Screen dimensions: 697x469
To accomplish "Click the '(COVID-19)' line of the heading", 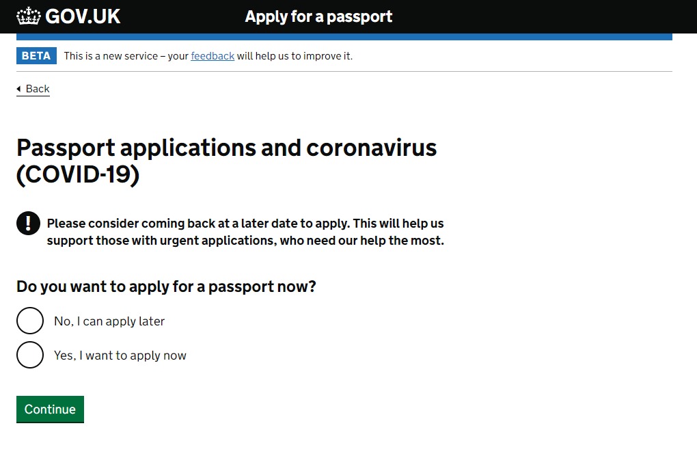I will point(78,174).
